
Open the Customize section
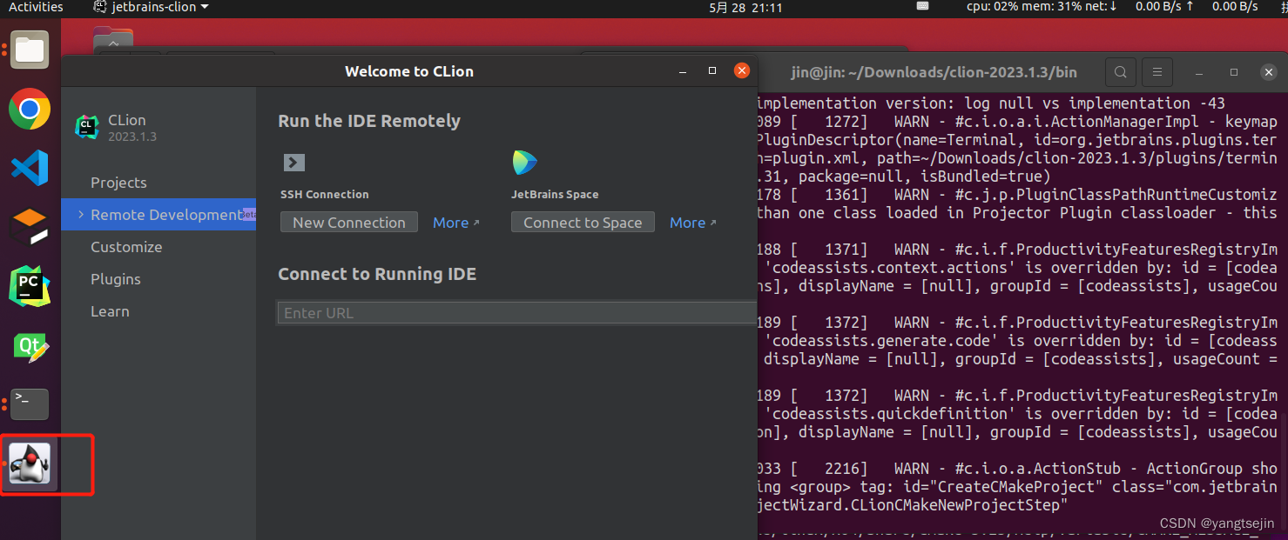coord(126,247)
